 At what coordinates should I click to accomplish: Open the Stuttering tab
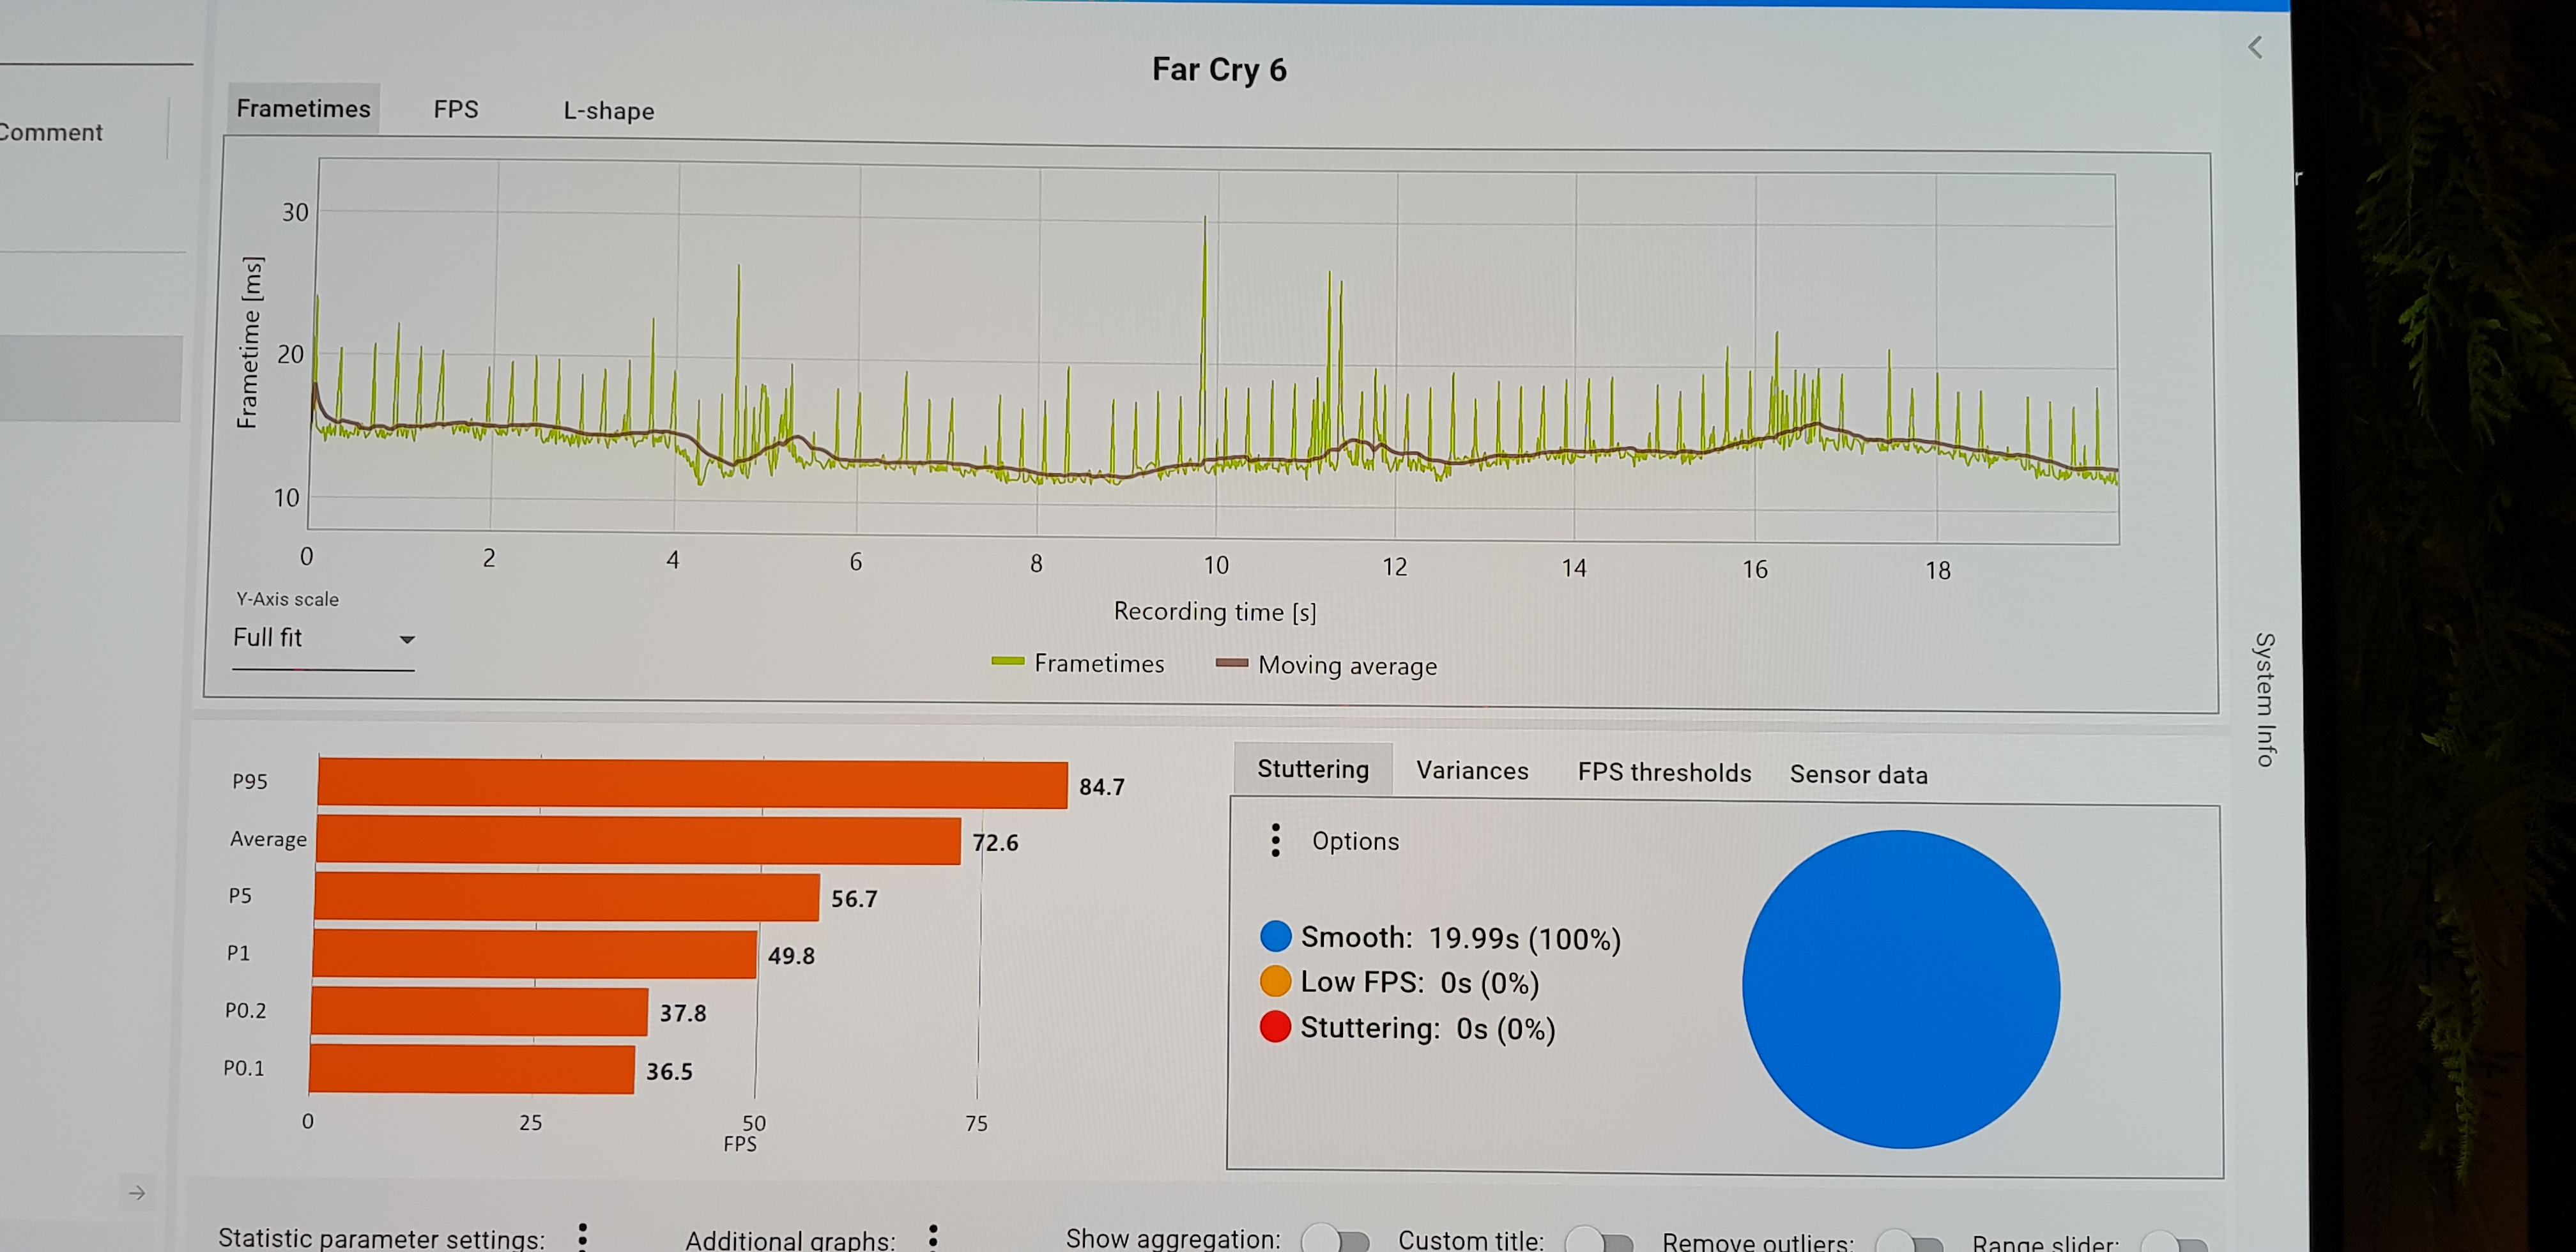[x=1312, y=769]
